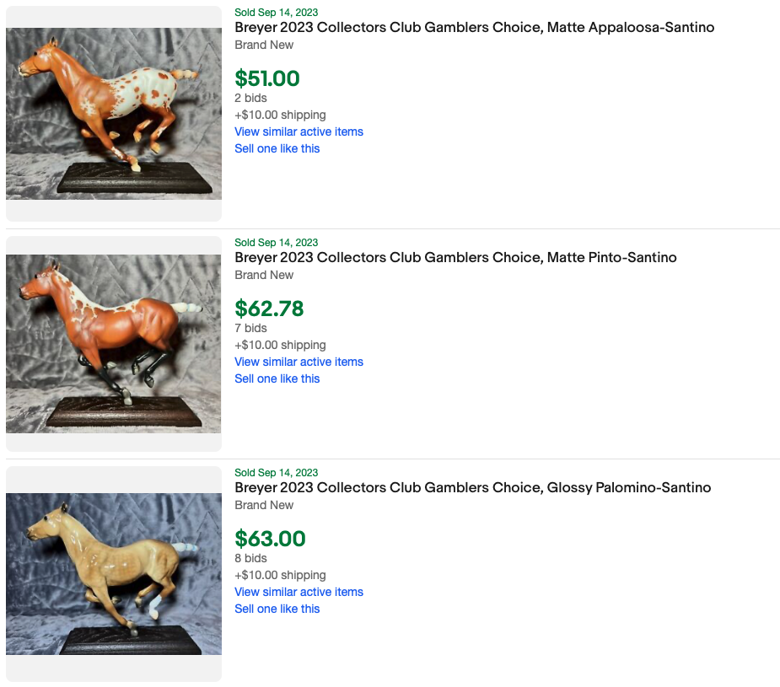780x687 pixels.
Task: Click the Palomino horse thumbnail image
Action: click(x=114, y=574)
